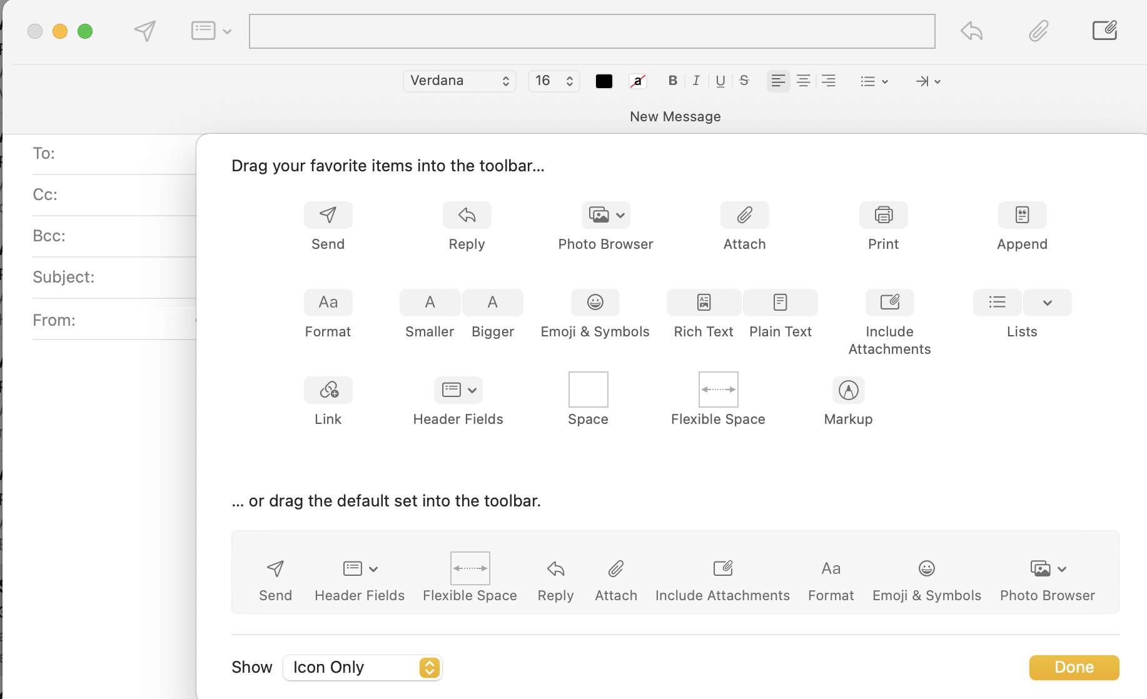Click the font size 16 stepper field
Image resolution: width=1147 pixels, height=699 pixels.
click(554, 81)
